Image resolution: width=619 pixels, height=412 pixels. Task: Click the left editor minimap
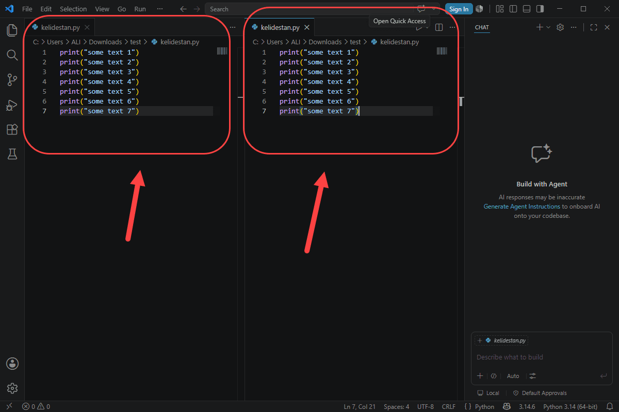(222, 50)
